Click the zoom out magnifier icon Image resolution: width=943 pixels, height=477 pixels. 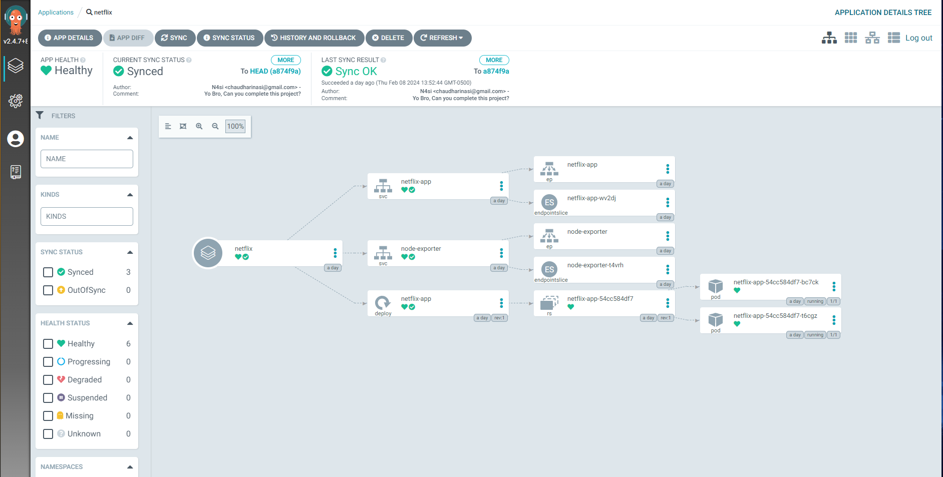[215, 126]
